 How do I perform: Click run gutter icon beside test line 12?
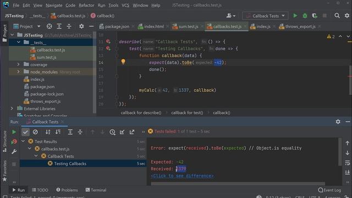click(108, 48)
